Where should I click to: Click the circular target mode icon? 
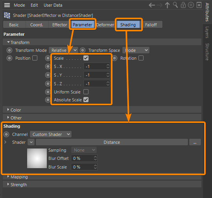tap(191, 5)
